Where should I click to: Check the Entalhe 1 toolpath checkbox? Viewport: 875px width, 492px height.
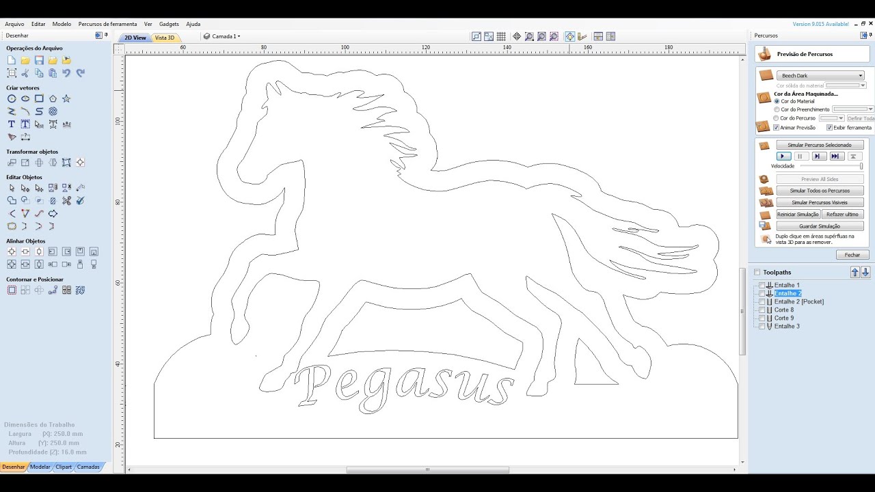(x=762, y=285)
